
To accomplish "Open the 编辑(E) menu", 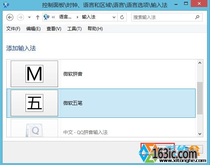I will (x=33, y=29).
